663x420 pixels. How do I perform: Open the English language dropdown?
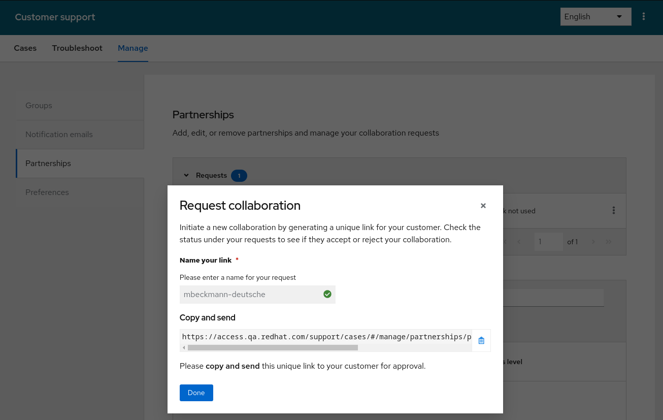[595, 16]
